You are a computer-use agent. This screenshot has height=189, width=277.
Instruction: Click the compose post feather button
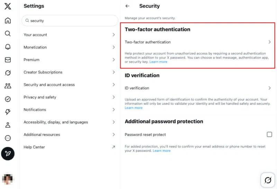(x=8, y=153)
